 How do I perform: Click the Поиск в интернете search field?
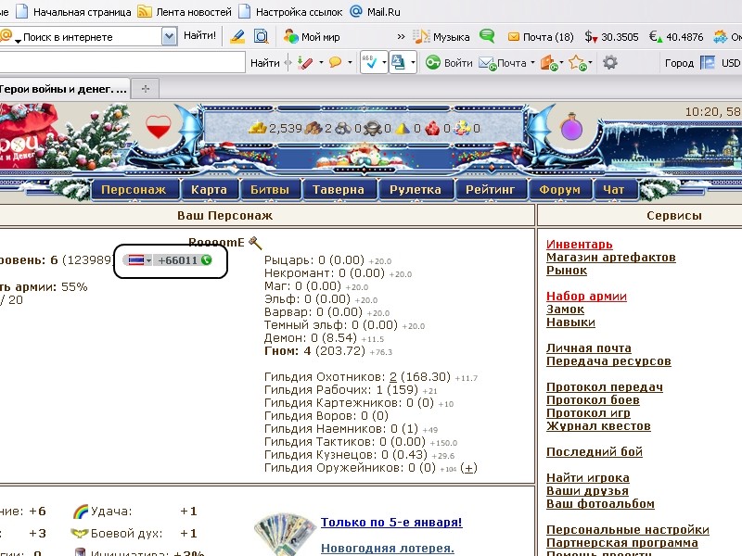click(x=88, y=37)
